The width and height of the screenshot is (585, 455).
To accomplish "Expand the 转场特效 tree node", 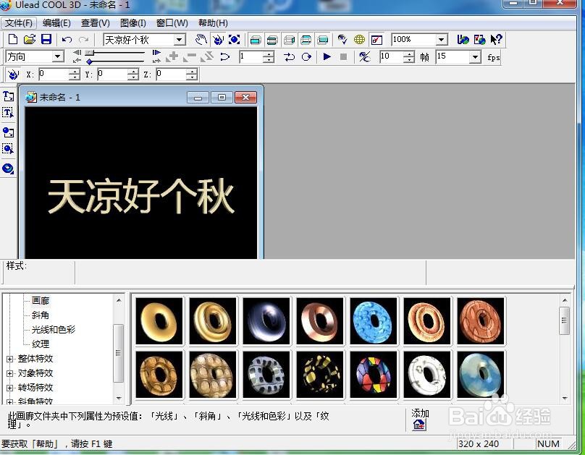I will tap(9, 388).
